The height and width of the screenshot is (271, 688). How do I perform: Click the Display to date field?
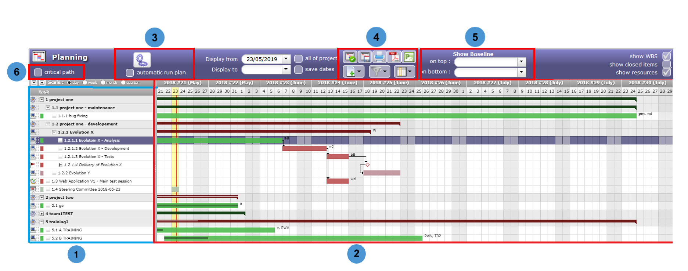pos(262,69)
